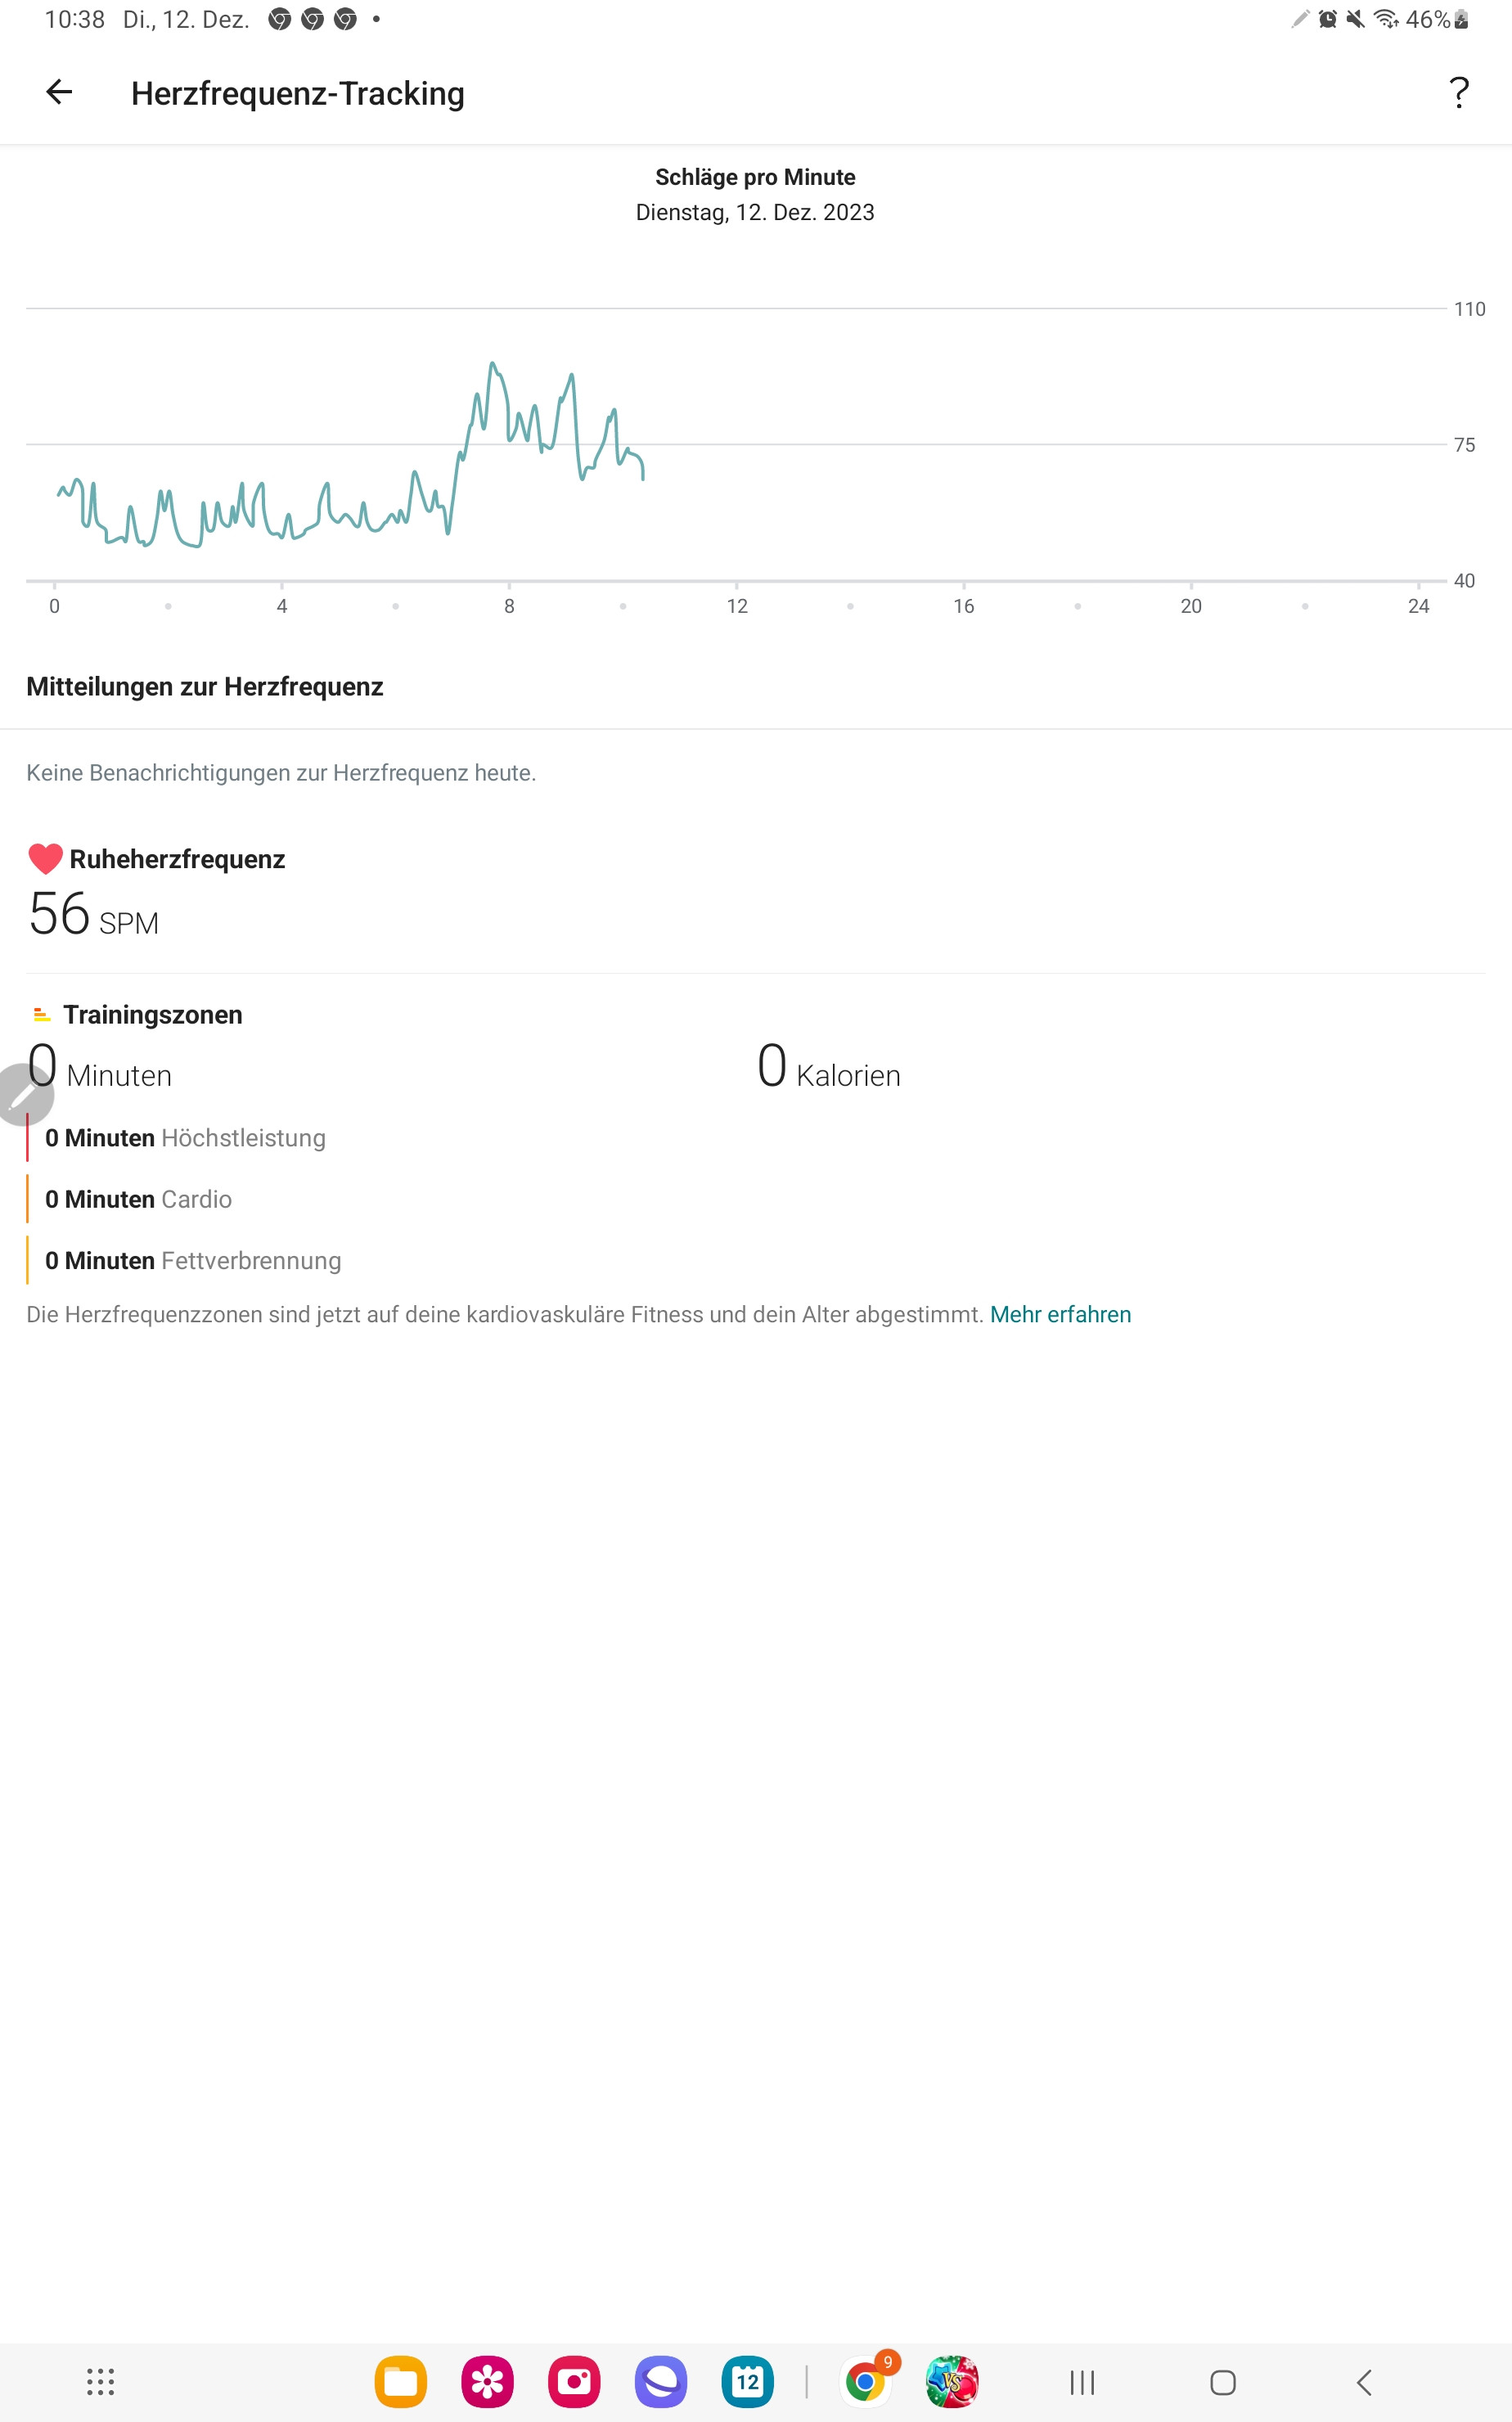Screen dimensions: 1512x2422
Task: Launch the game app in taskbar
Action: coord(952,2382)
